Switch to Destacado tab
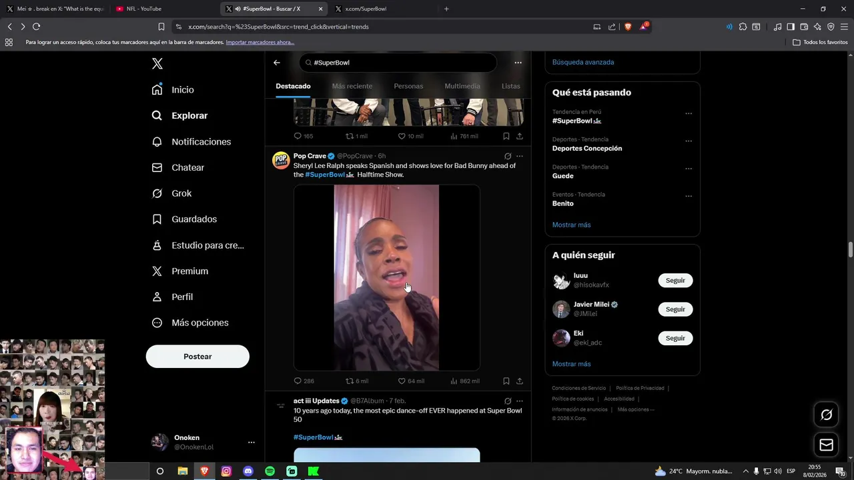This screenshot has width=854, height=480. [x=293, y=86]
